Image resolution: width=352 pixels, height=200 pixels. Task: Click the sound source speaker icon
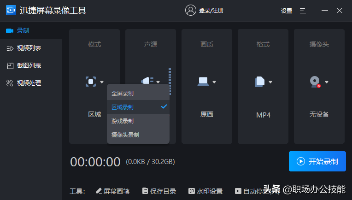(147, 80)
